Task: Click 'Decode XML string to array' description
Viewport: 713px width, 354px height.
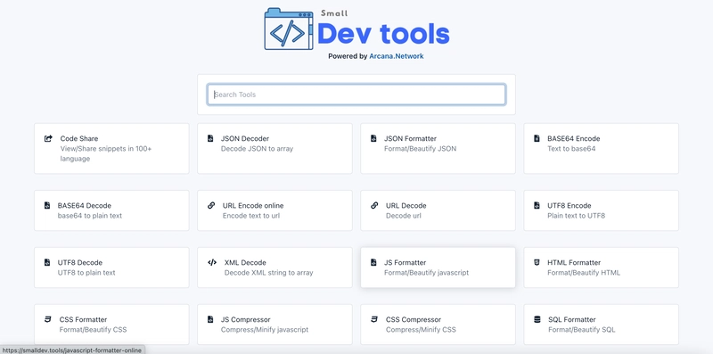Action: click(x=269, y=273)
